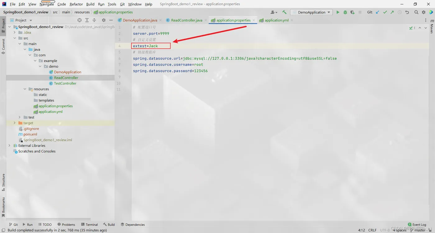The width and height of the screenshot is (435, 233).
Task: Open the Code With Me user icon
Action: (x=274, y=12)
